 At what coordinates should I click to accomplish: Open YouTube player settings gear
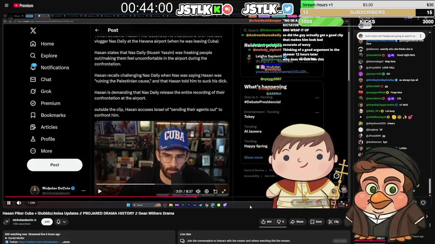[x=315, y=203]
